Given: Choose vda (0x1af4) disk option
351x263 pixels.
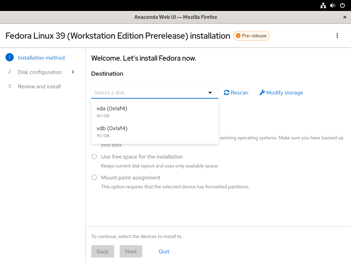Looking at the screenshot, I should 155,112.
